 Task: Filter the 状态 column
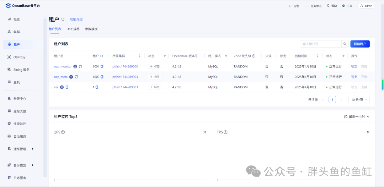(343, 56)
